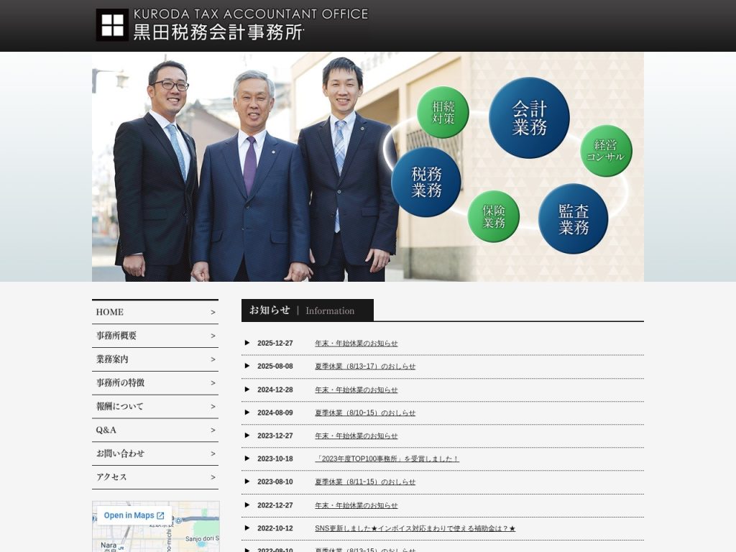Click the chevron on the アクセス row

click(213, 477)
